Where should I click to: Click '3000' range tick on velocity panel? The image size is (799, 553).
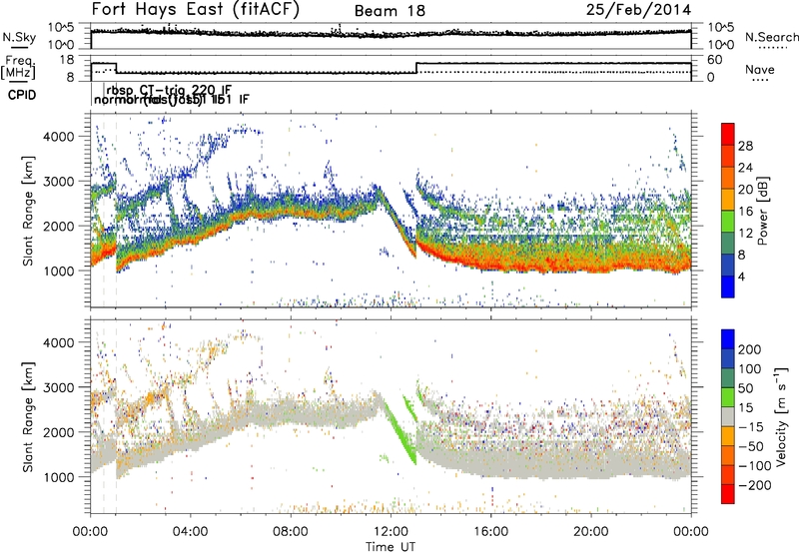59,387
